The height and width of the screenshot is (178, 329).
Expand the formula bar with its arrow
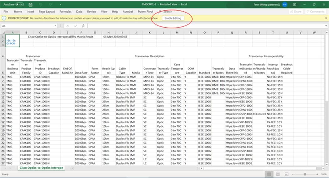(326, 26)
